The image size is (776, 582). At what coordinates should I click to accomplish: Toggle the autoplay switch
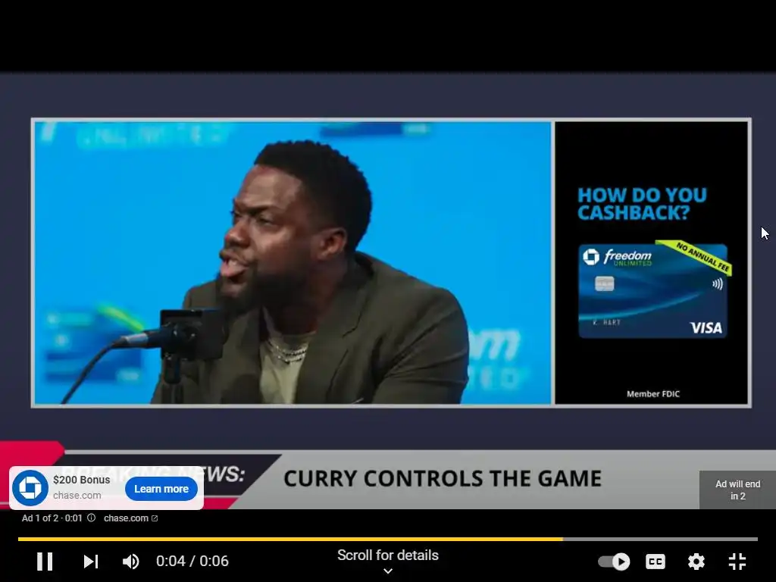(614, 562)
